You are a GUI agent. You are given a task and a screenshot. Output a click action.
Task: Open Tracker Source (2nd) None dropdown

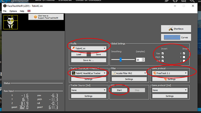(x=89, y=90)
